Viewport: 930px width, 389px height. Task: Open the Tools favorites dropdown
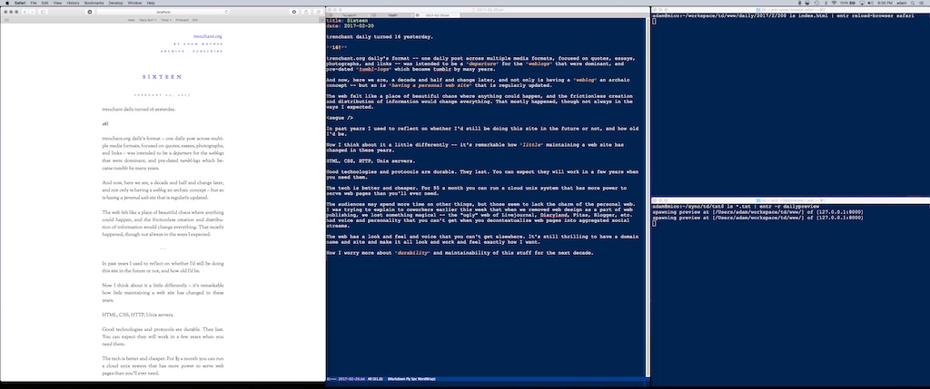166,20
